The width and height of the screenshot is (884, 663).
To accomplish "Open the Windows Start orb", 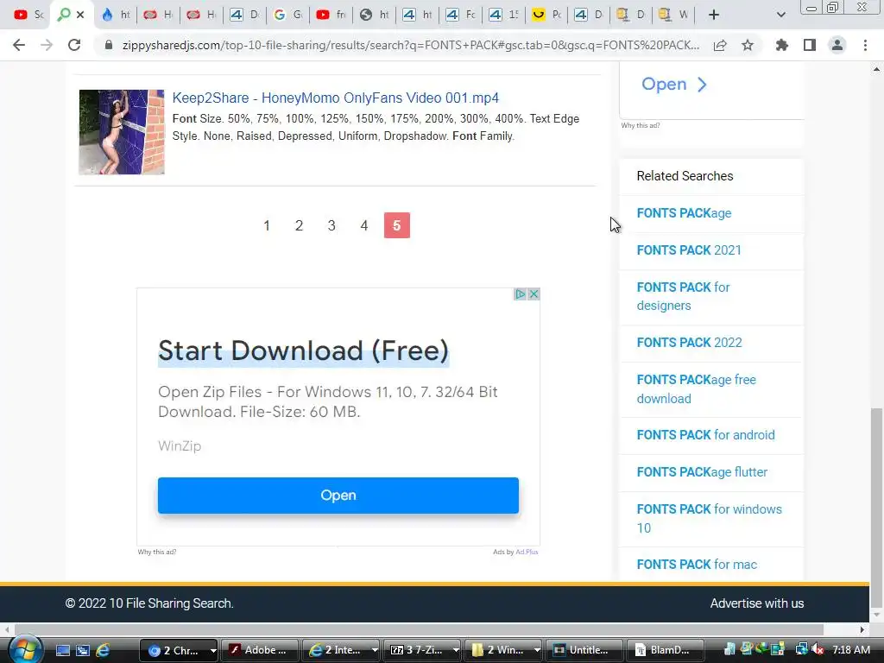I will pos(24,649).
